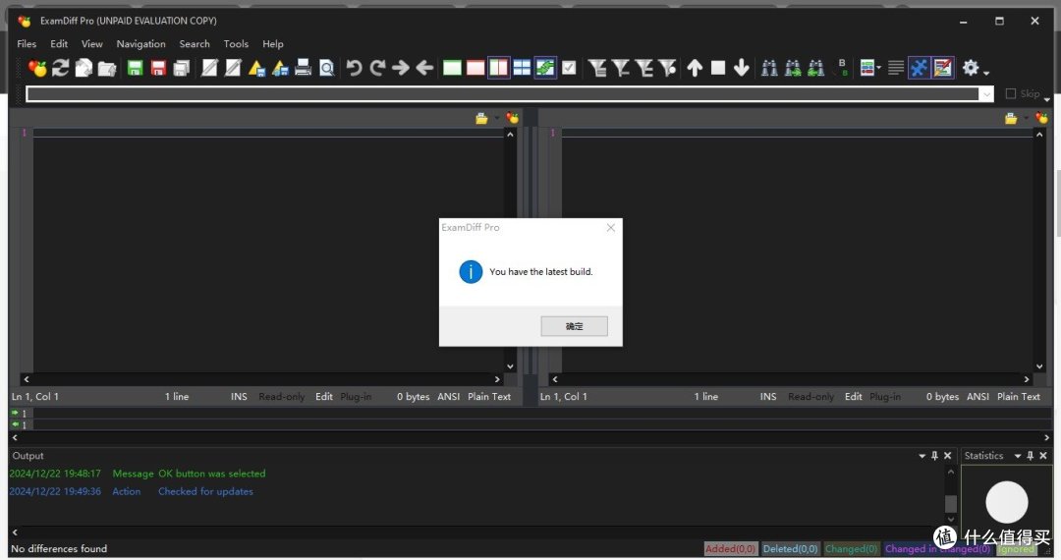Toggle the Skip checkbox

pyautogui.click(x=1011, y=94)
